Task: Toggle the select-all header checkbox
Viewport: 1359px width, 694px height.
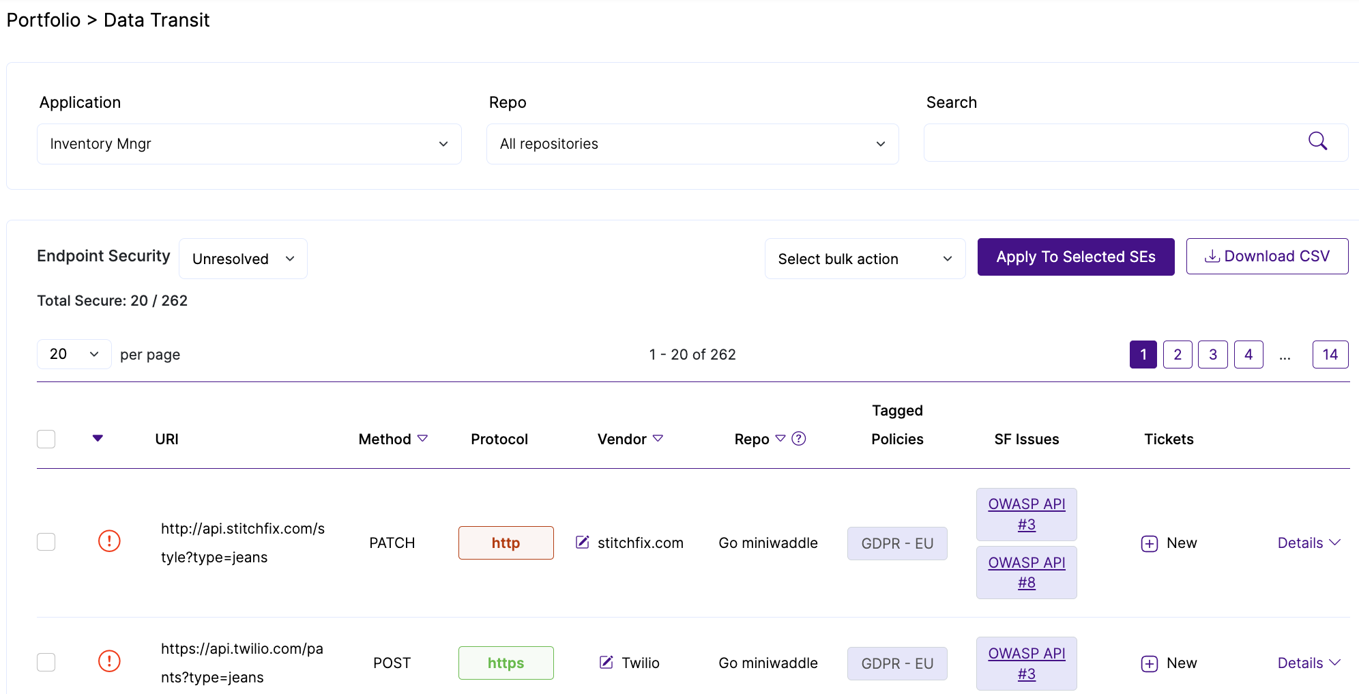Action: click(x=46, y=439)
